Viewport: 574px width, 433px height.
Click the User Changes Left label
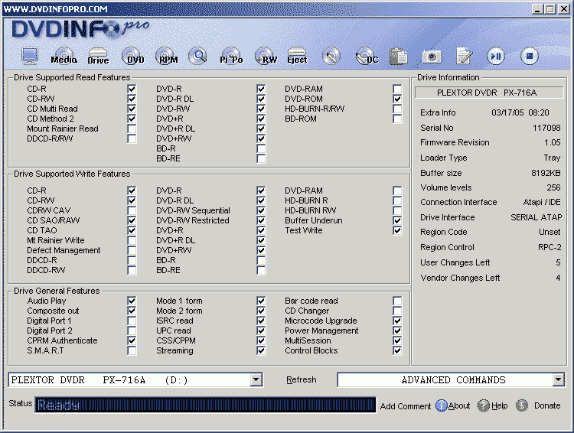[x=455, y=263]
